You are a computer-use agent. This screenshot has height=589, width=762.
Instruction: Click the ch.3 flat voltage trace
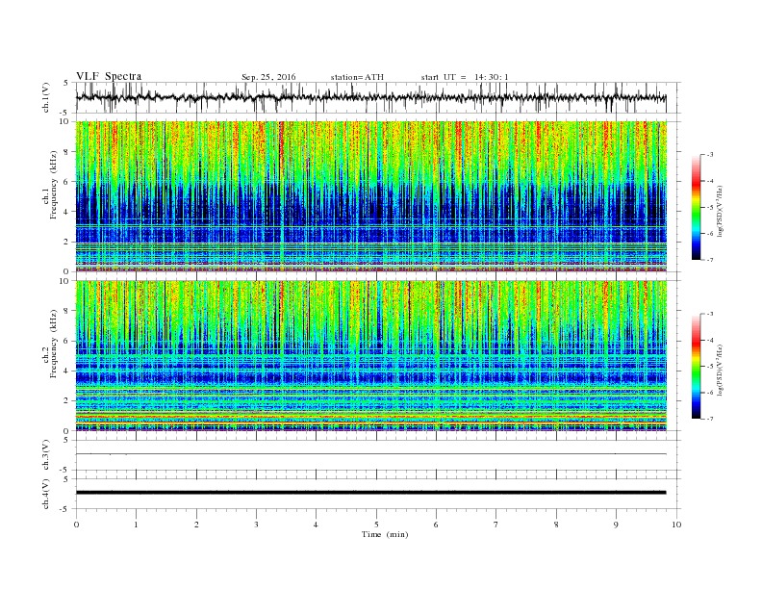click(370, 454)
